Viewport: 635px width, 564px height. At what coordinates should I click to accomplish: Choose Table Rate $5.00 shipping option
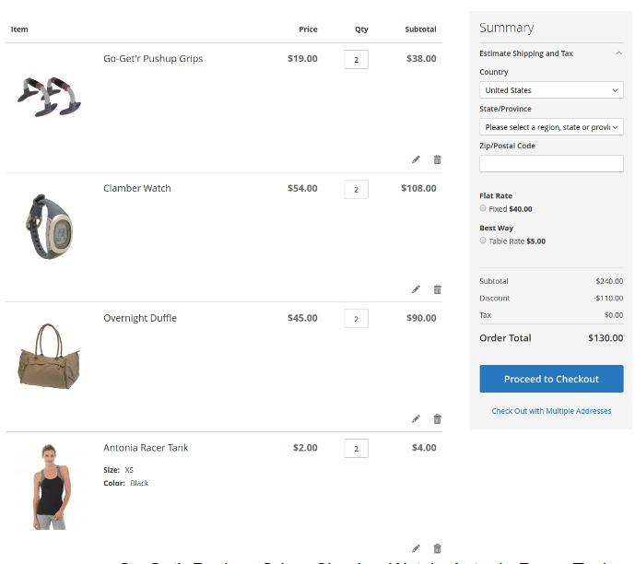point(483,241)
